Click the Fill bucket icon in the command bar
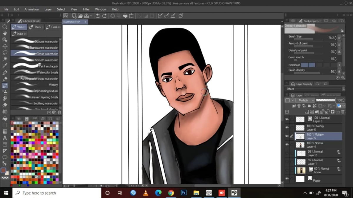The image size is (353, 198). (x=125, y=16)
